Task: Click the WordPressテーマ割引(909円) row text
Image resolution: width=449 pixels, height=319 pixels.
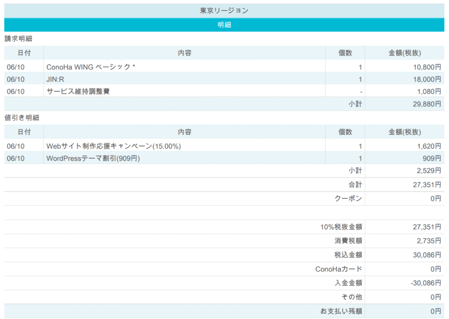Action: tap(93, 158)
